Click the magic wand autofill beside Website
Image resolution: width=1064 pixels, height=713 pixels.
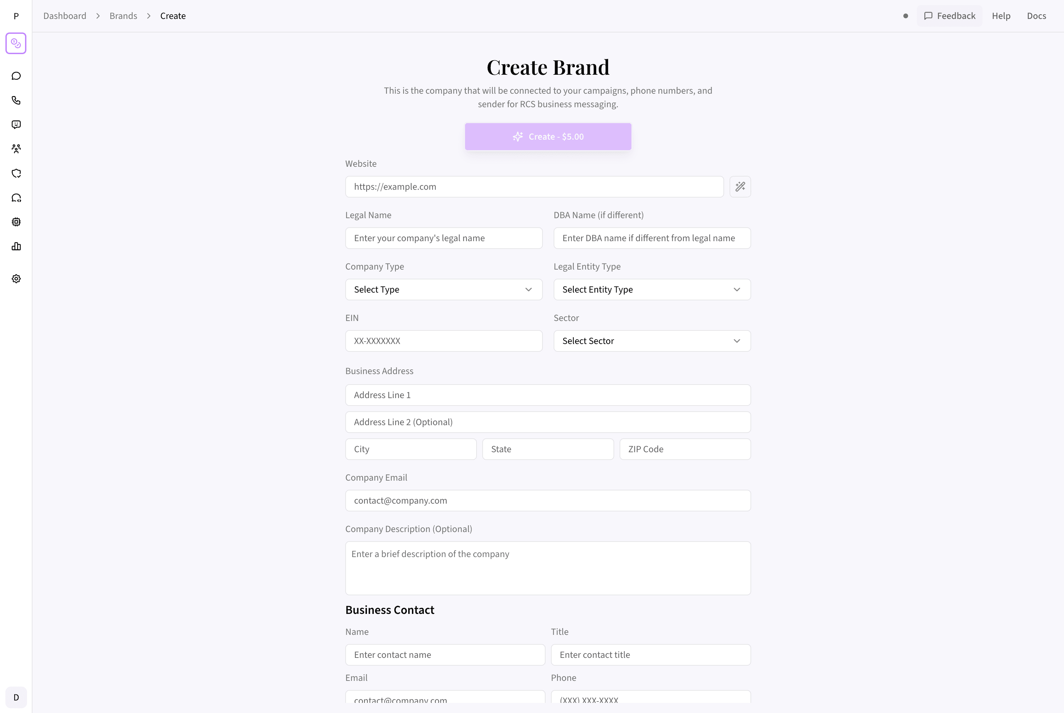[x=740, y=186]
